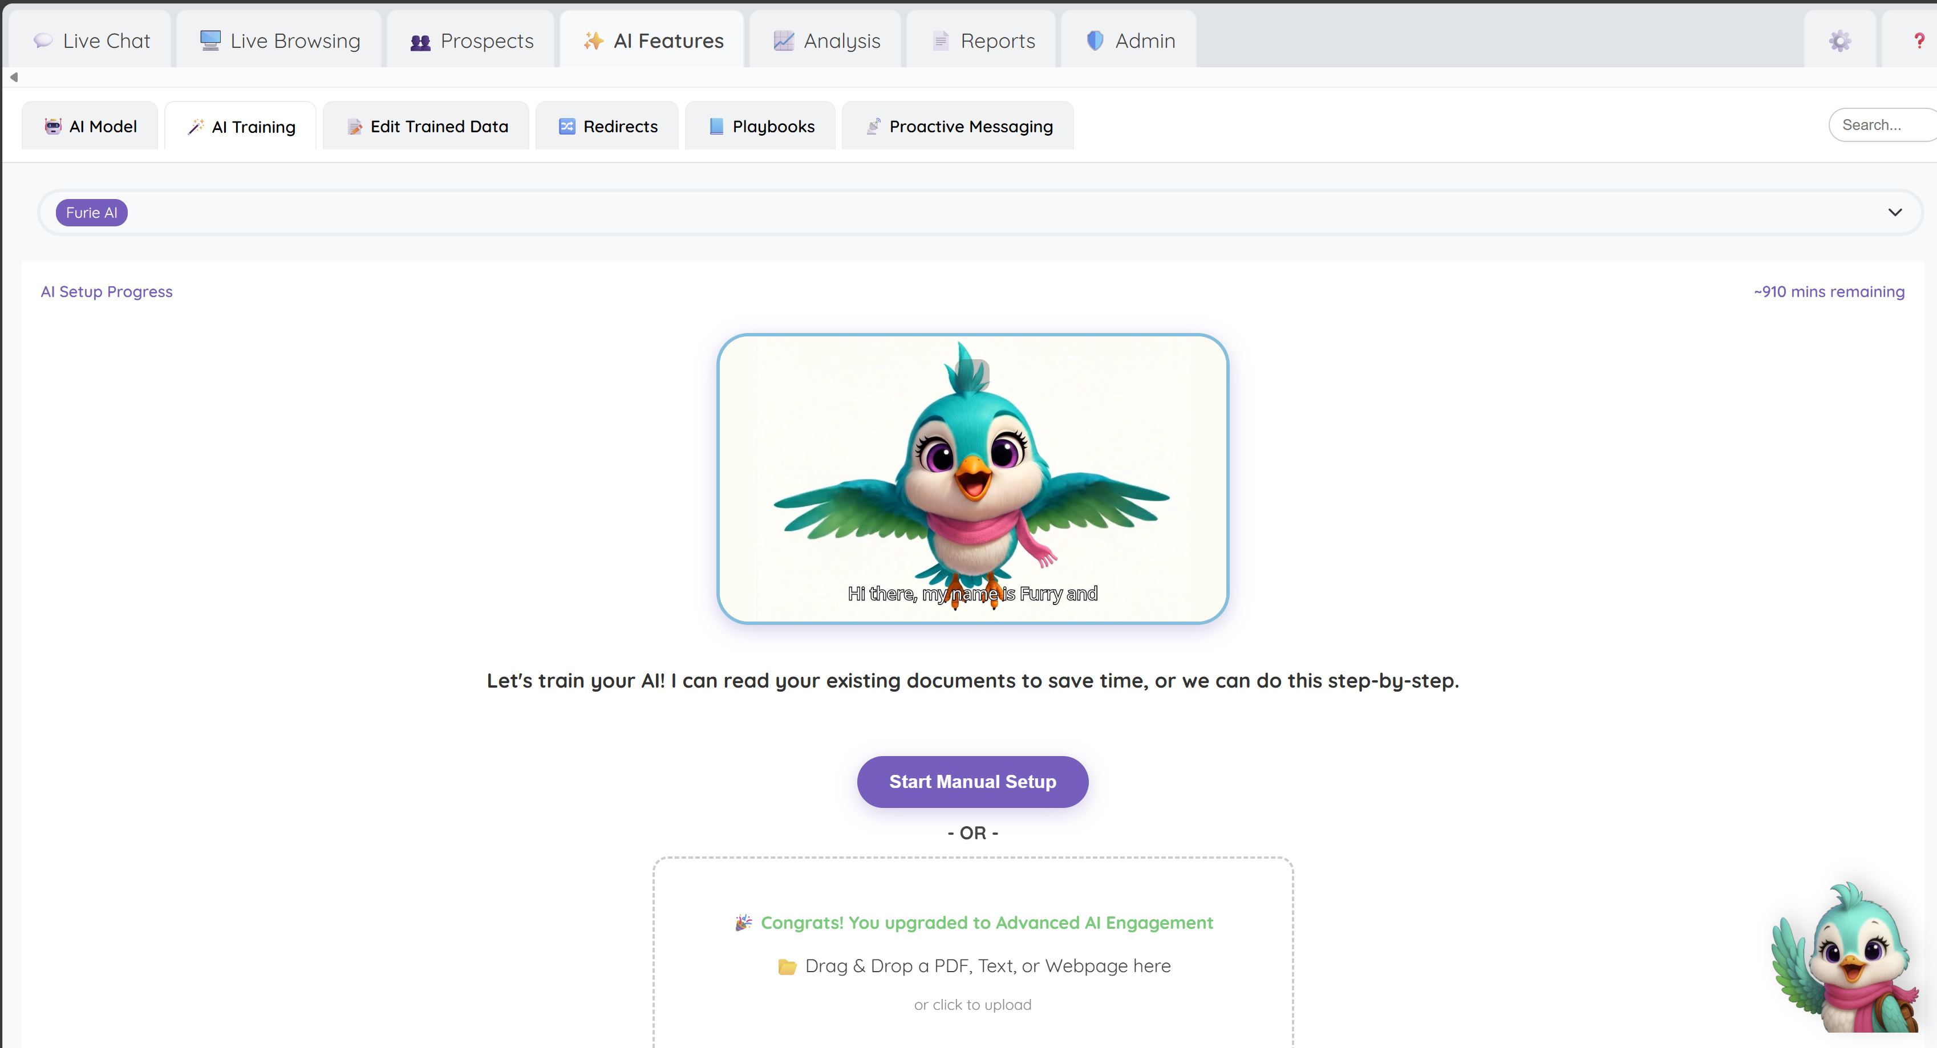
Task: Open Analysis via the chart icon
Action: 784,40
